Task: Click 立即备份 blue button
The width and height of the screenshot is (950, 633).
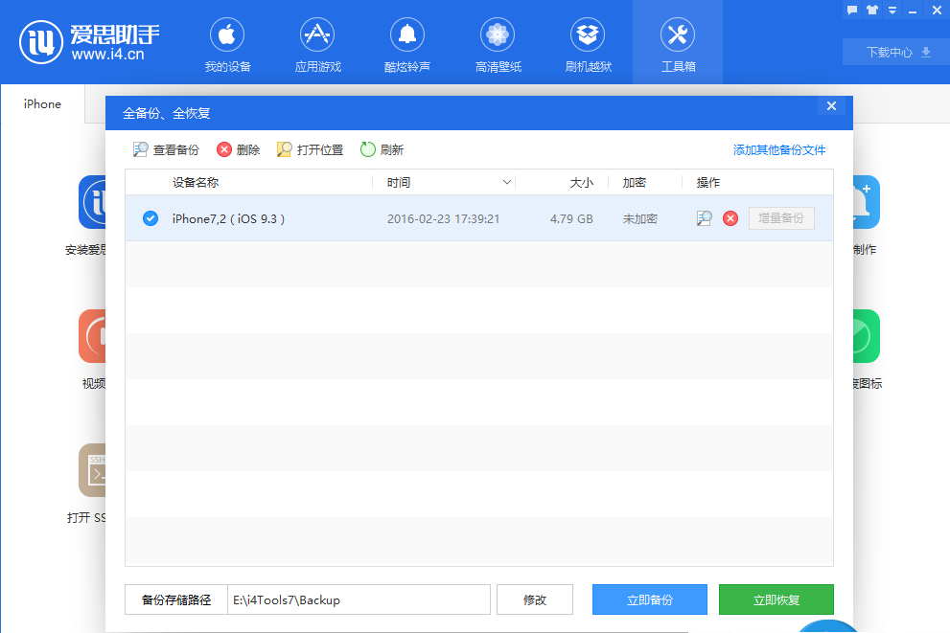Action: tap(650, 599)
